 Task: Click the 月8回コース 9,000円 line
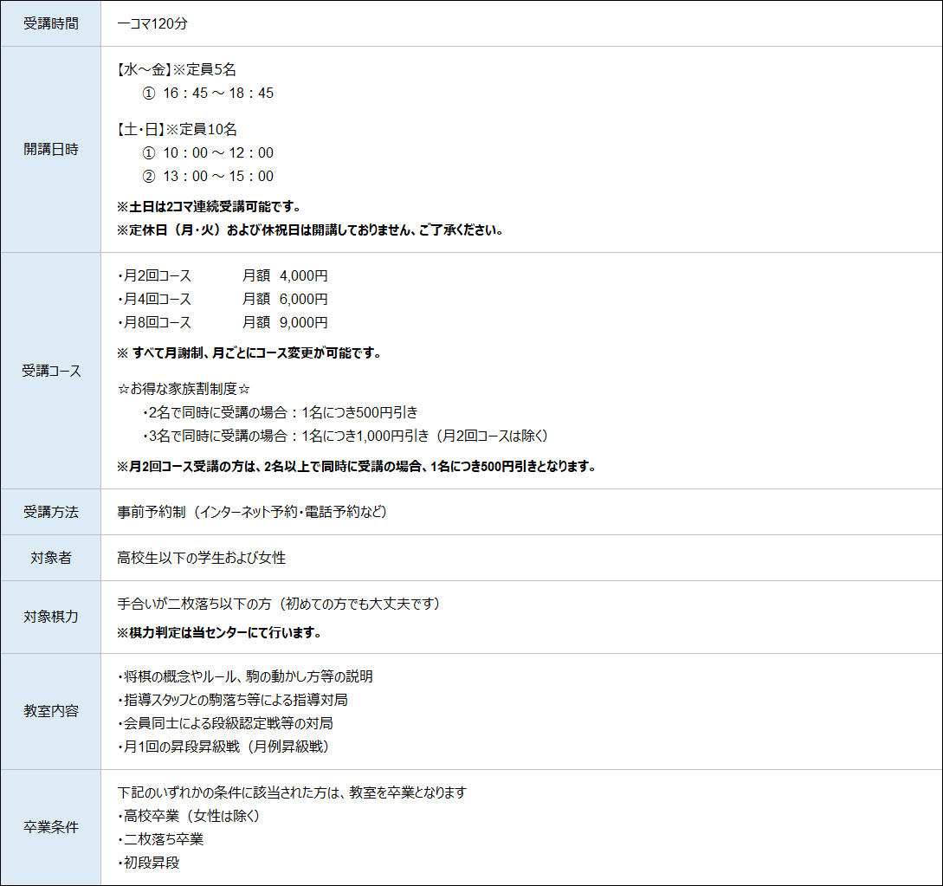[x=222, y=322]
